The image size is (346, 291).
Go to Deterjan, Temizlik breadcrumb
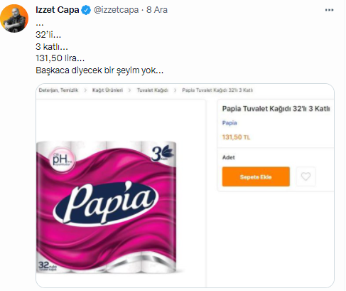(x=58, y=90)
